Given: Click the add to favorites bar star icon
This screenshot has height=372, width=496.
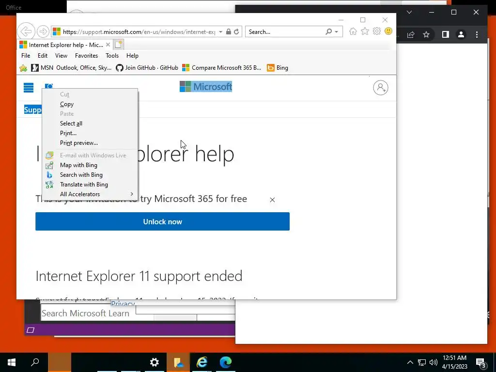Looking at the screenshot, I should tap(23, 68).
